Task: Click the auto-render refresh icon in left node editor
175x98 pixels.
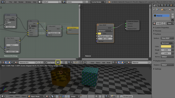Action: coord(61,62)
